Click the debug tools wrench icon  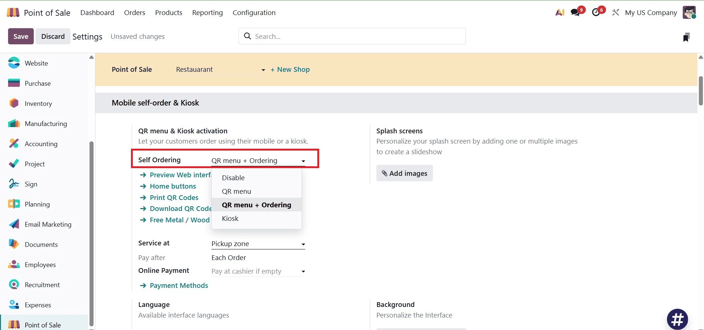(616, 12)
